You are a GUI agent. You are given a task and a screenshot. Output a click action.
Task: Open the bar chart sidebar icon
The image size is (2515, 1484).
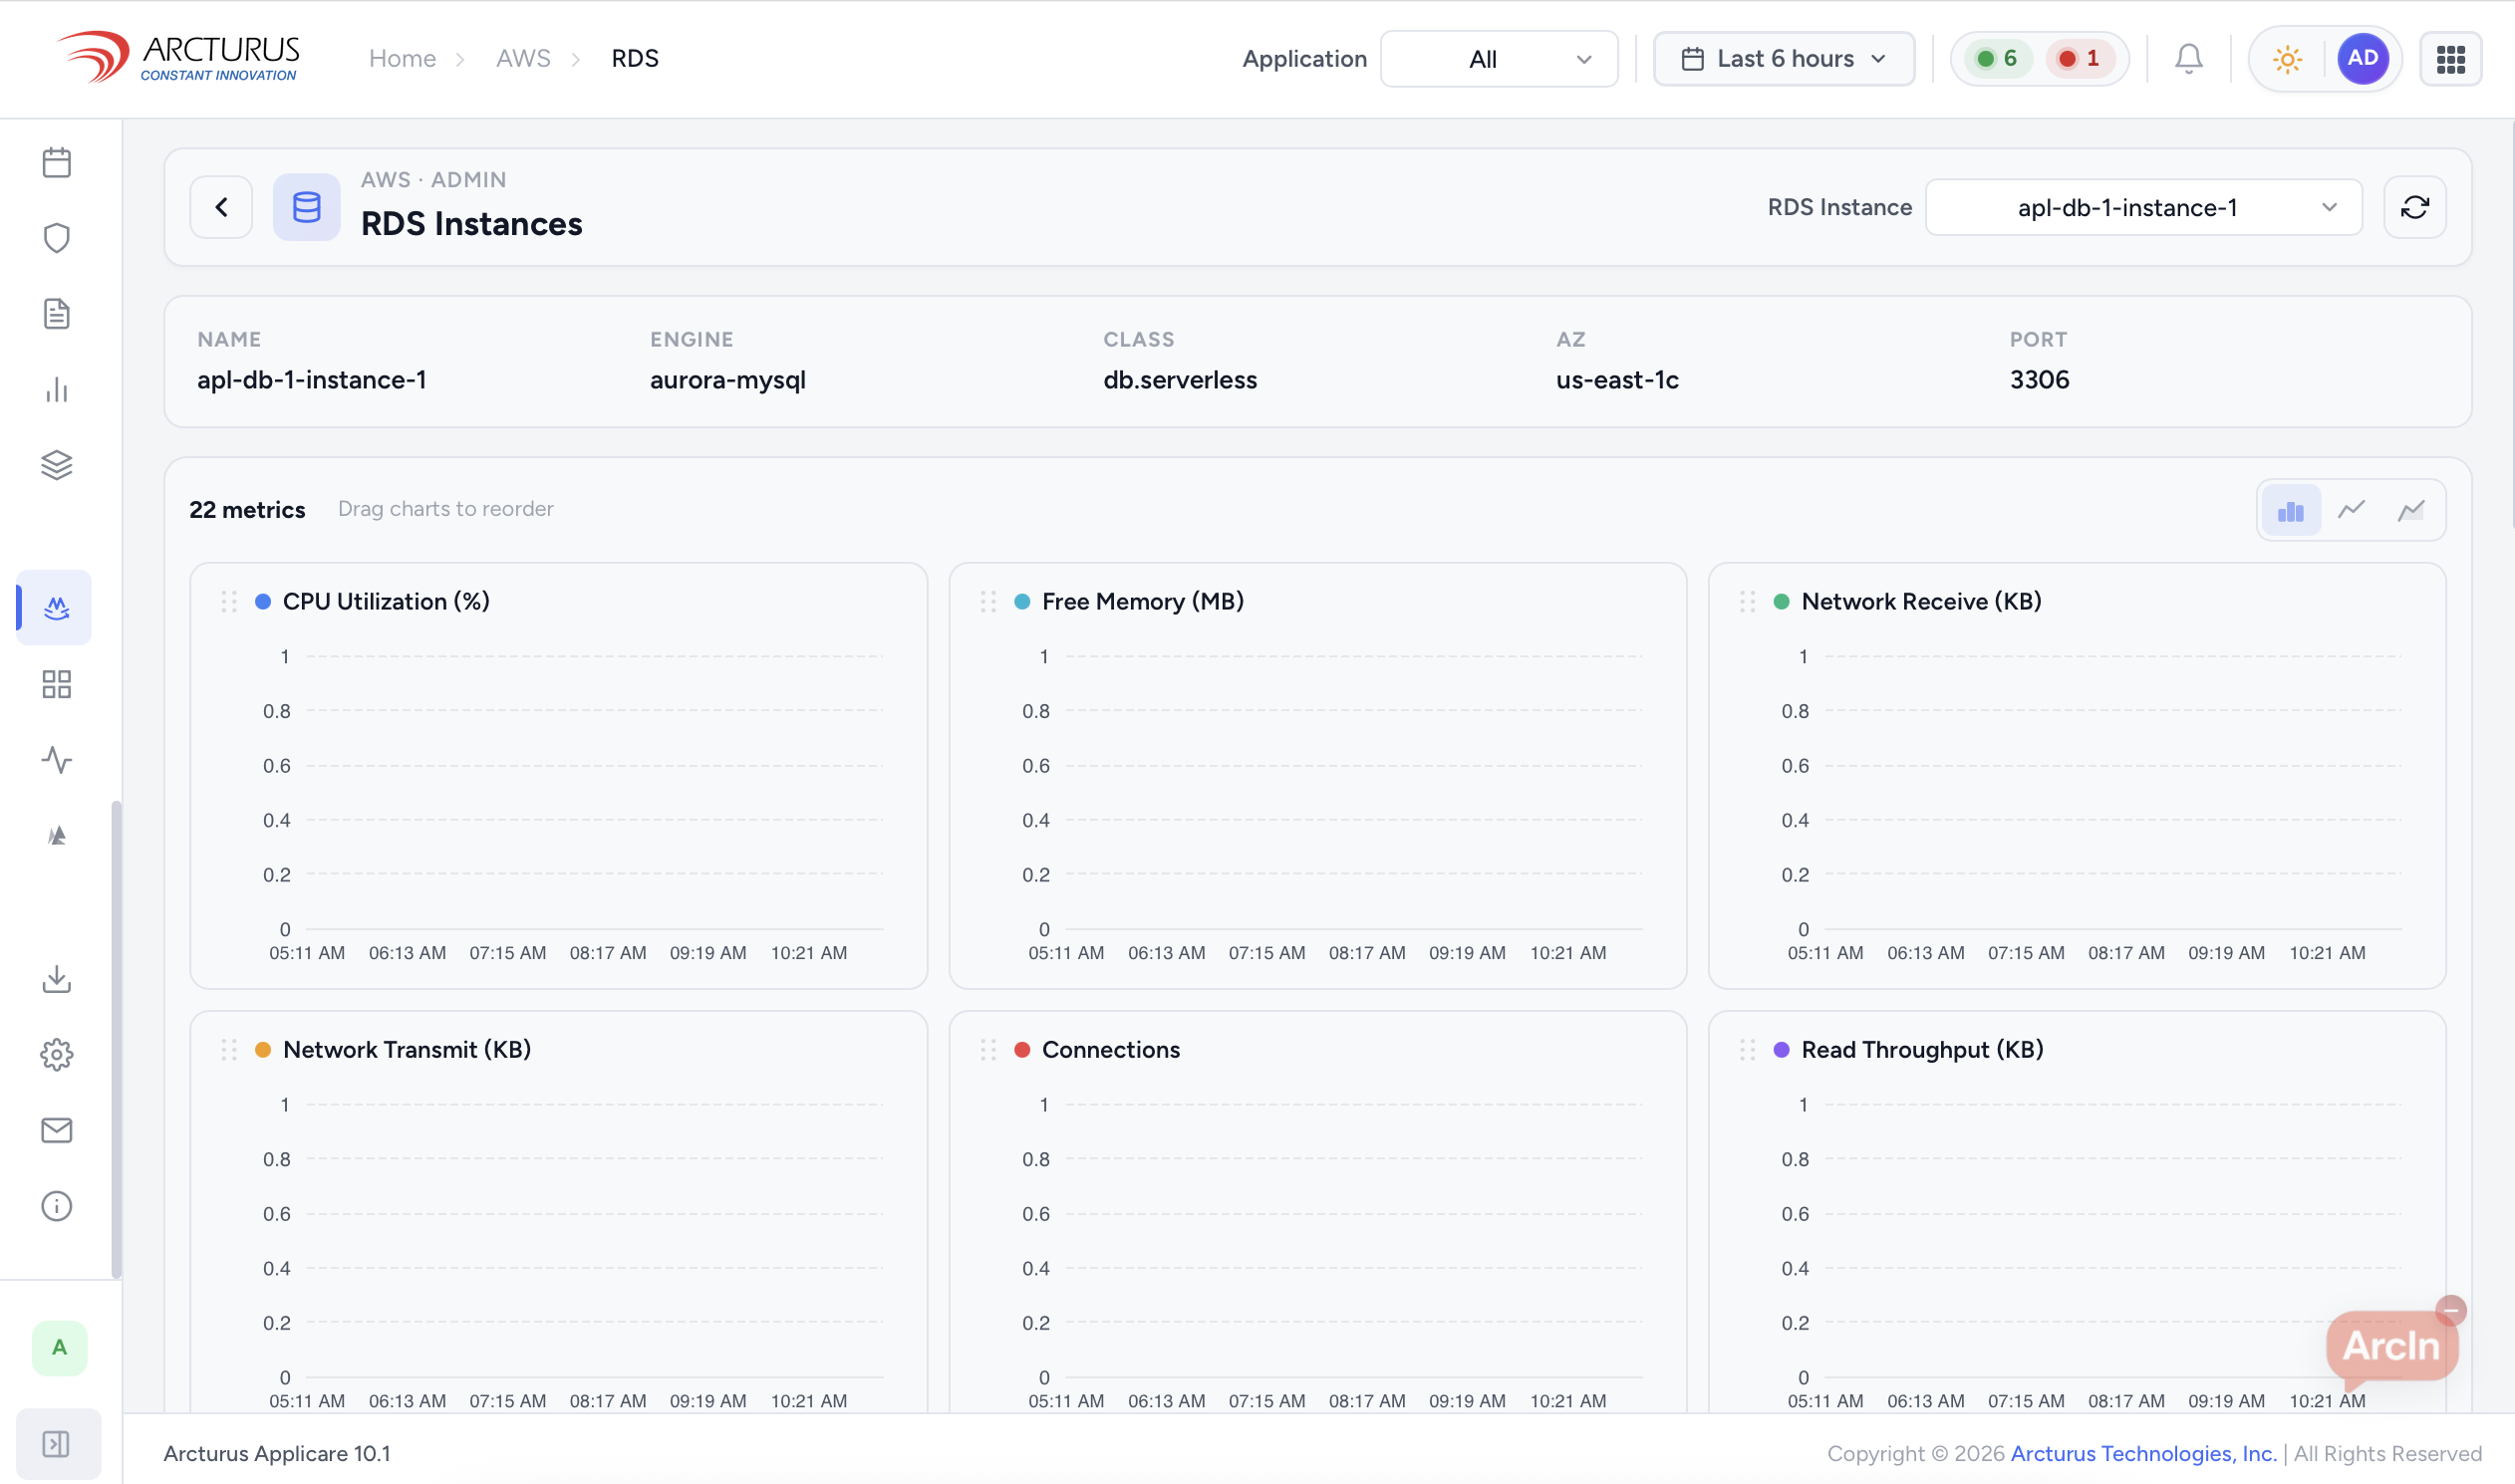click(57, 390)
